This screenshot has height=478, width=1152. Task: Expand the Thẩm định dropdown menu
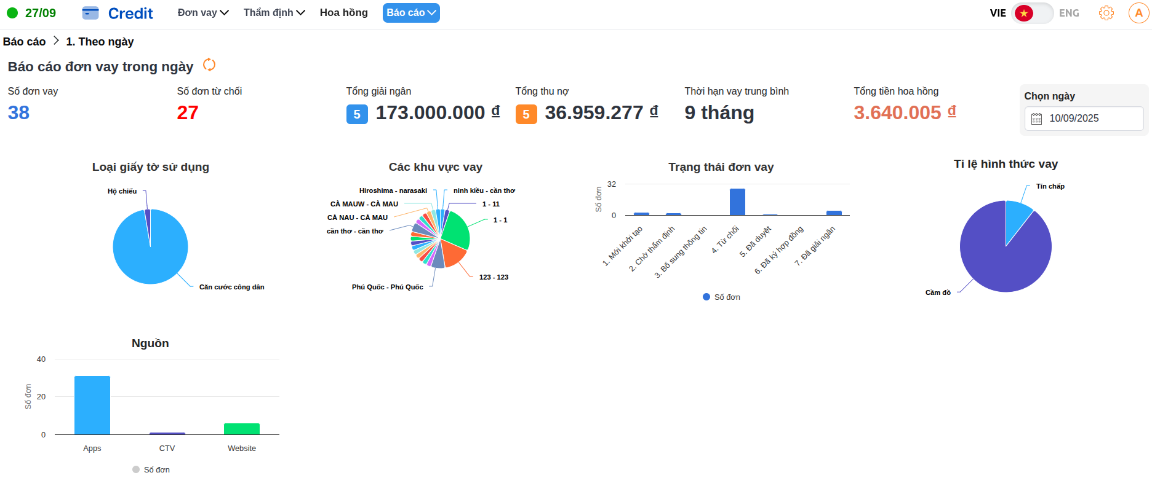(274, 13)
